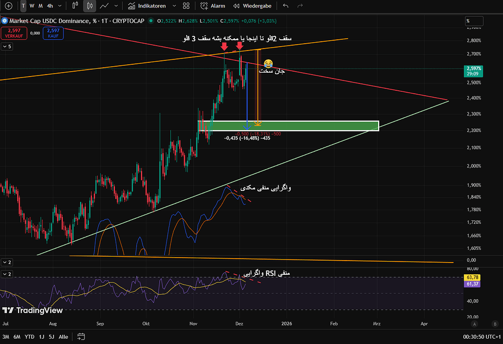Choose the line chart style icon
503x344 pixels.
point(104,6)
